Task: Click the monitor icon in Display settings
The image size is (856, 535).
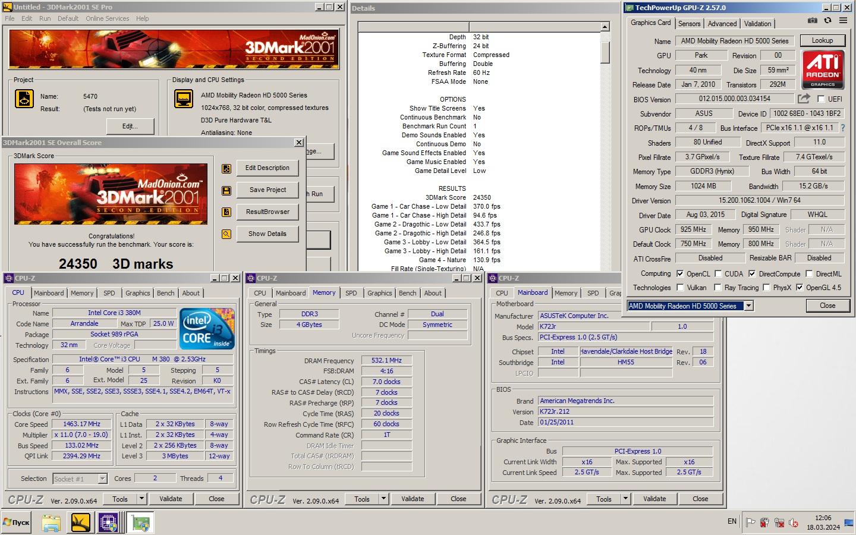Action: pos(184,99)
